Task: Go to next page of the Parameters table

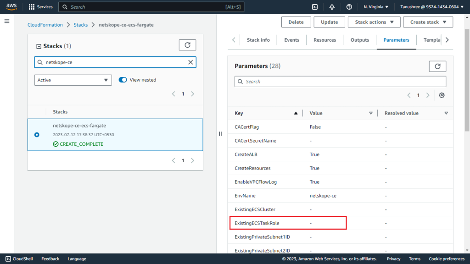Action: pos(428,95)
